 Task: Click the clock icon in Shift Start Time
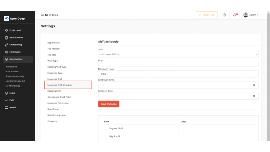pos(254,85)
